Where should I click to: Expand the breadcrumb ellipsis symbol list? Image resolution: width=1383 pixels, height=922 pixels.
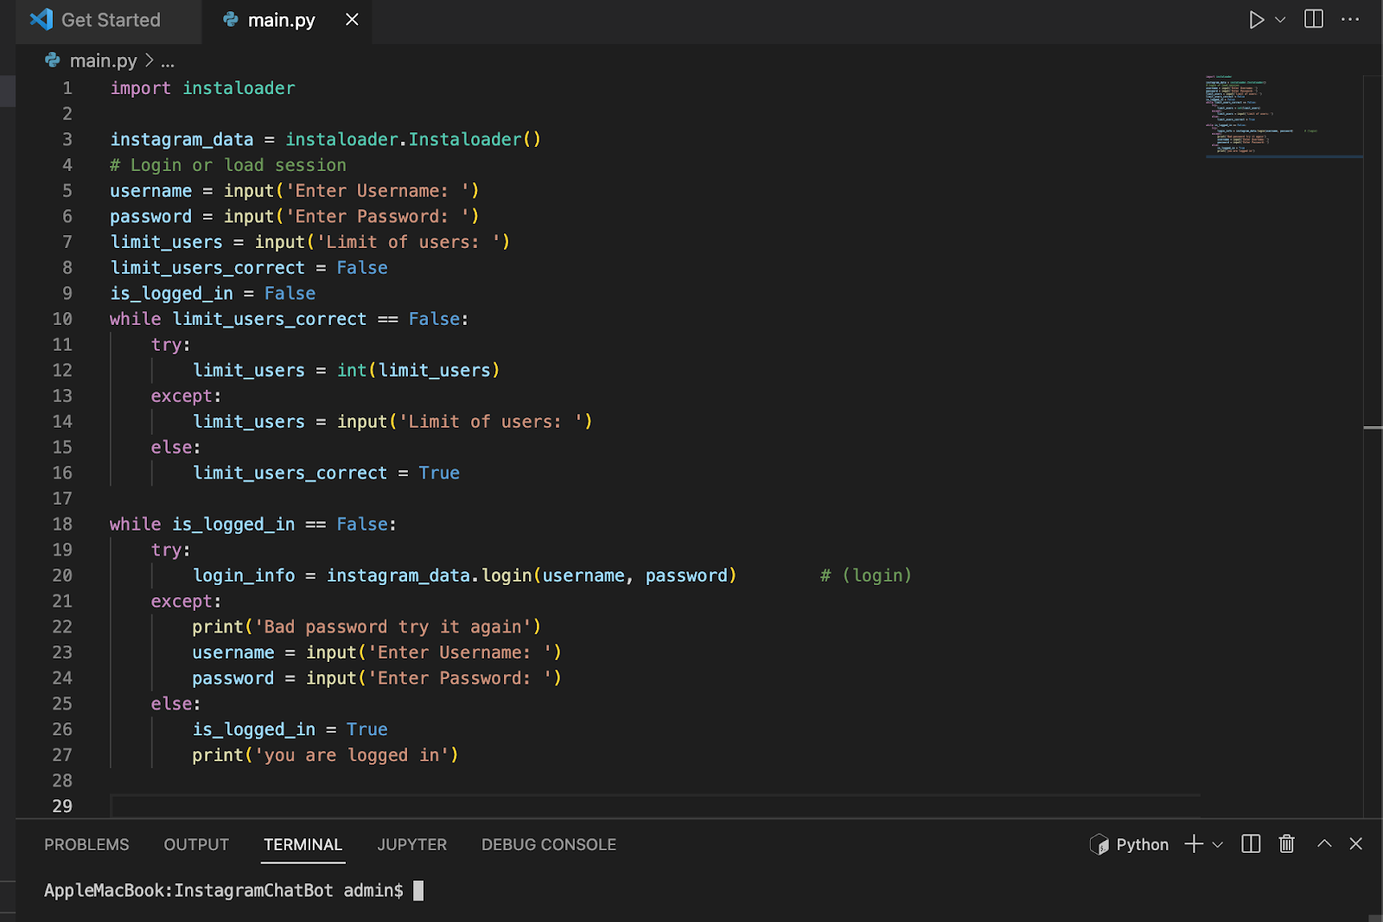(168, 60)
